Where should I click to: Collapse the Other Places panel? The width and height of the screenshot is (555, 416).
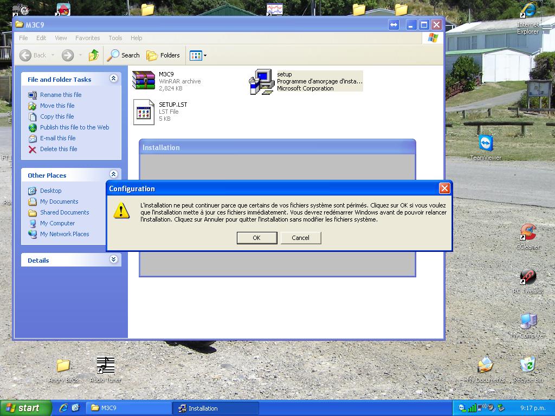pyautogui.click(x=113, y=174)
